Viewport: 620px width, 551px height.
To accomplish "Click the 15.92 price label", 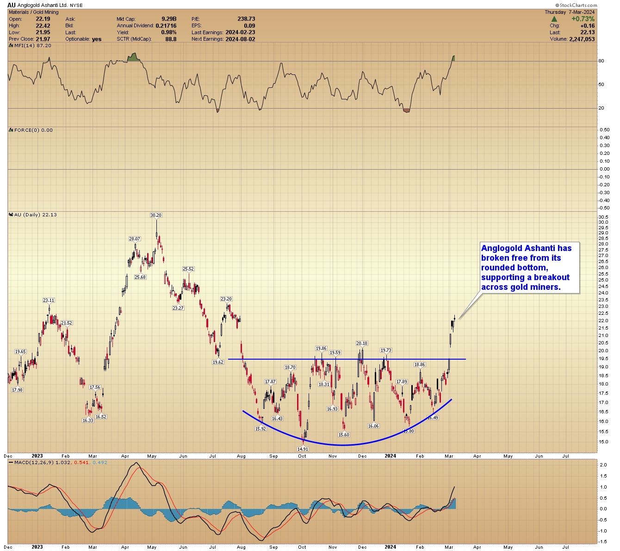I will pyautogui.click(x=261, y=429).
